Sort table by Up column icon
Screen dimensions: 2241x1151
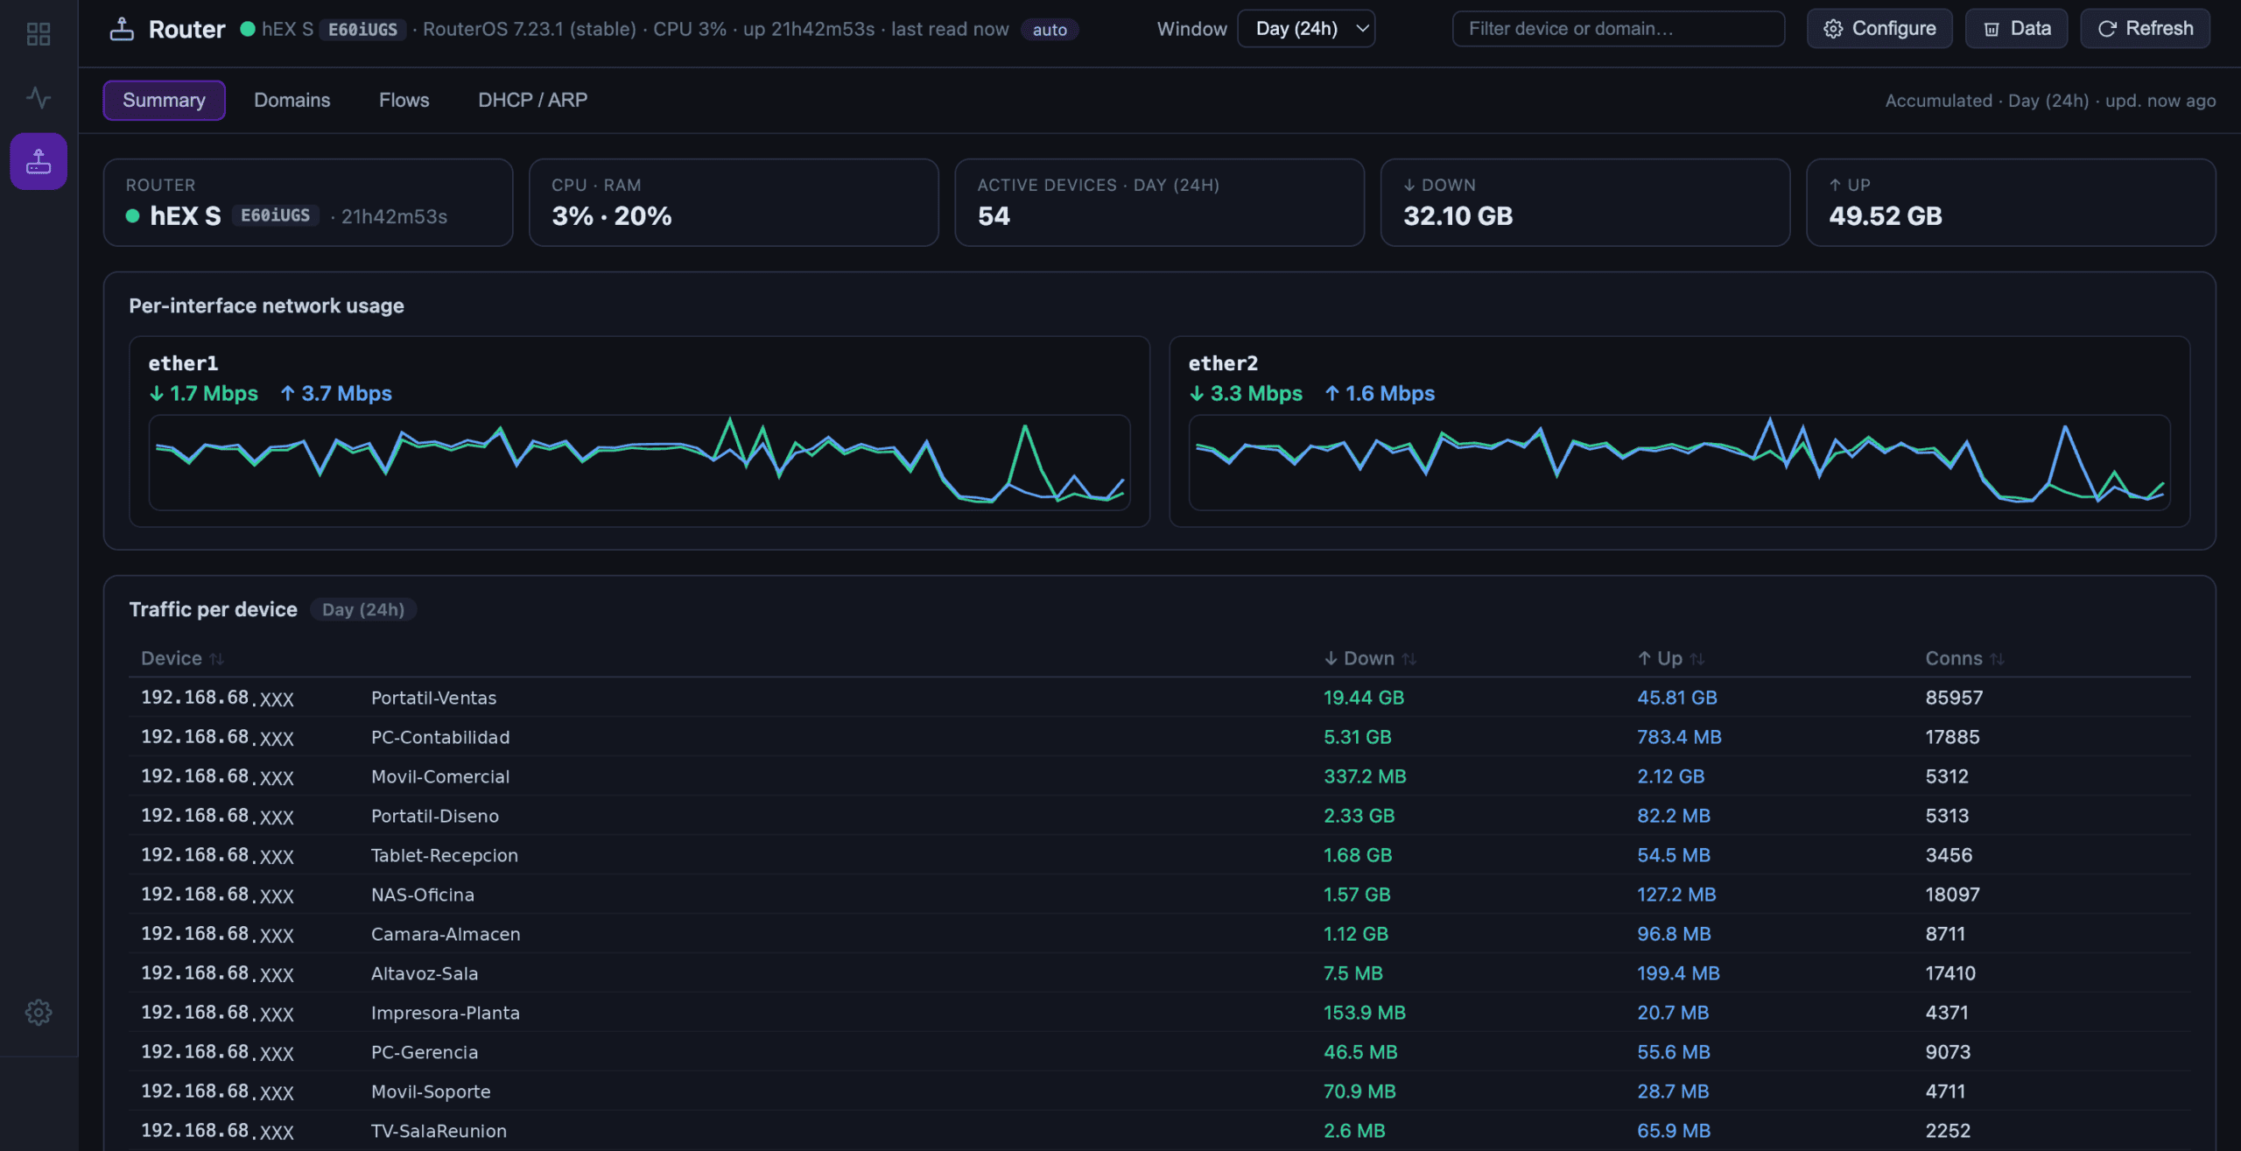pyautogui.click(x=1697, y=659)
